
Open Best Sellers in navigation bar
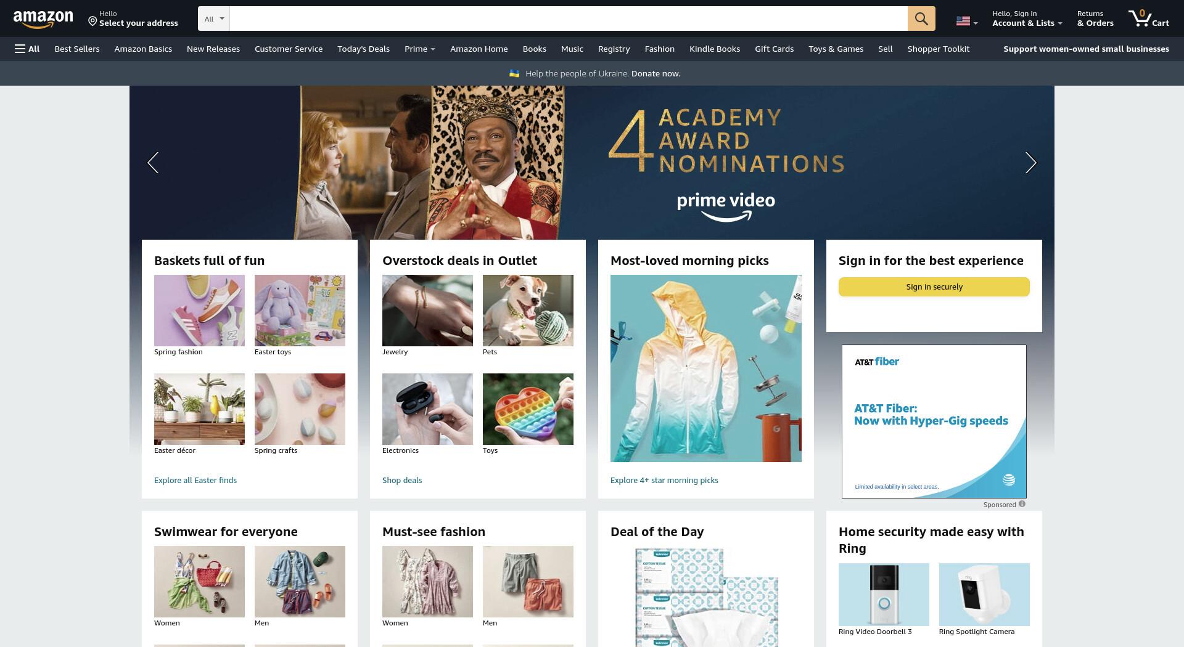(x=77, y=49)
